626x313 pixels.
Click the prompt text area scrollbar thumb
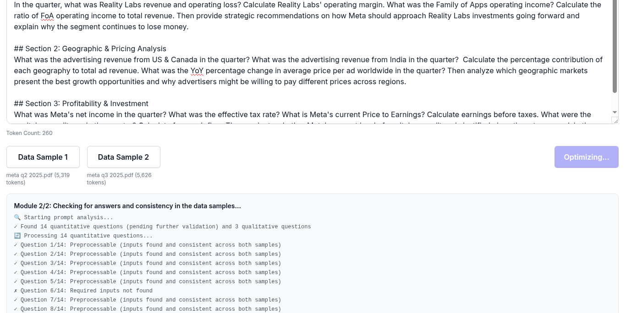click(615, 46)
